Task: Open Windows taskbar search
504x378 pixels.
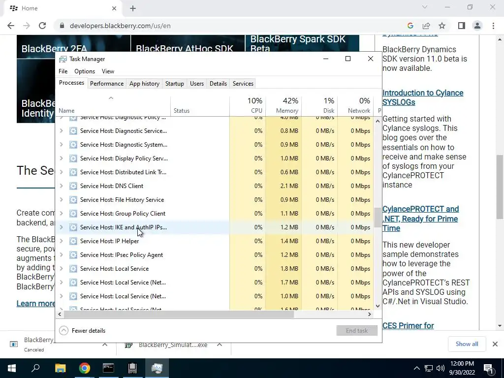Action: [x=35, y=368]
